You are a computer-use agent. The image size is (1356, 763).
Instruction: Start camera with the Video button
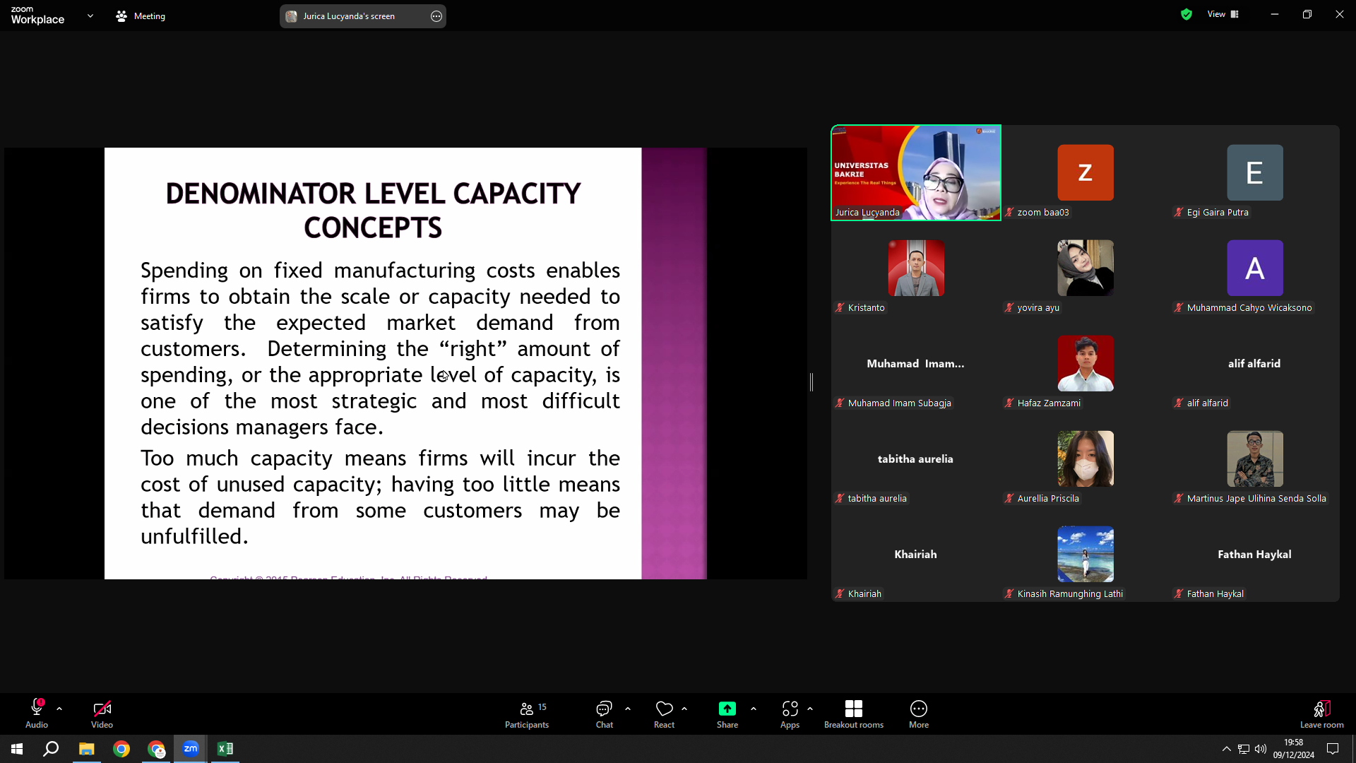click(102, 714)
